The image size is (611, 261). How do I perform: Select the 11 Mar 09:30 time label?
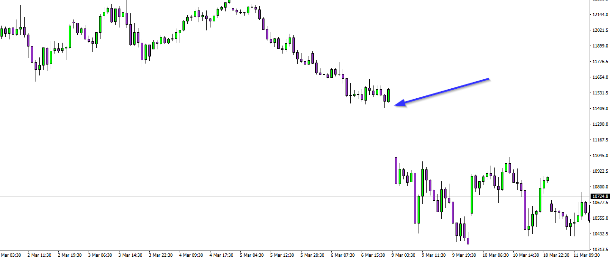tap(586, 255)
